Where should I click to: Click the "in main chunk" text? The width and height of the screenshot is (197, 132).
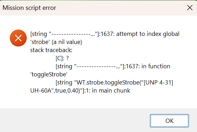(x=111, y=90)
